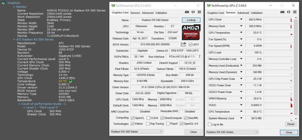Collapse the Monitor tree node
Viewport: 302px width, 140px height.
tap(14, 7)
